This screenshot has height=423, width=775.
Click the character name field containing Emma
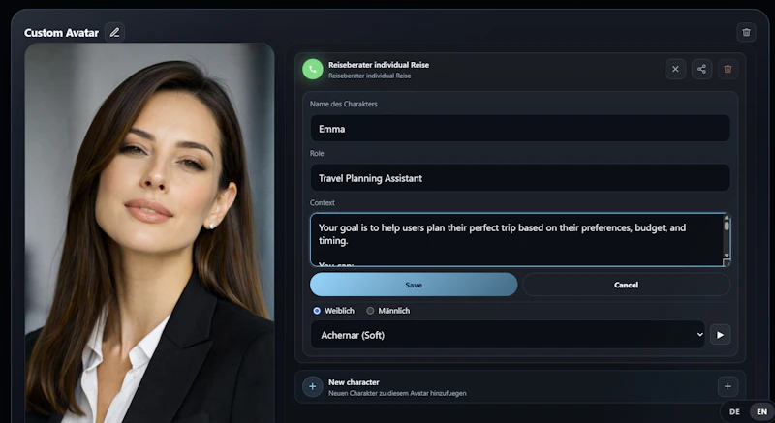(520, 129)
